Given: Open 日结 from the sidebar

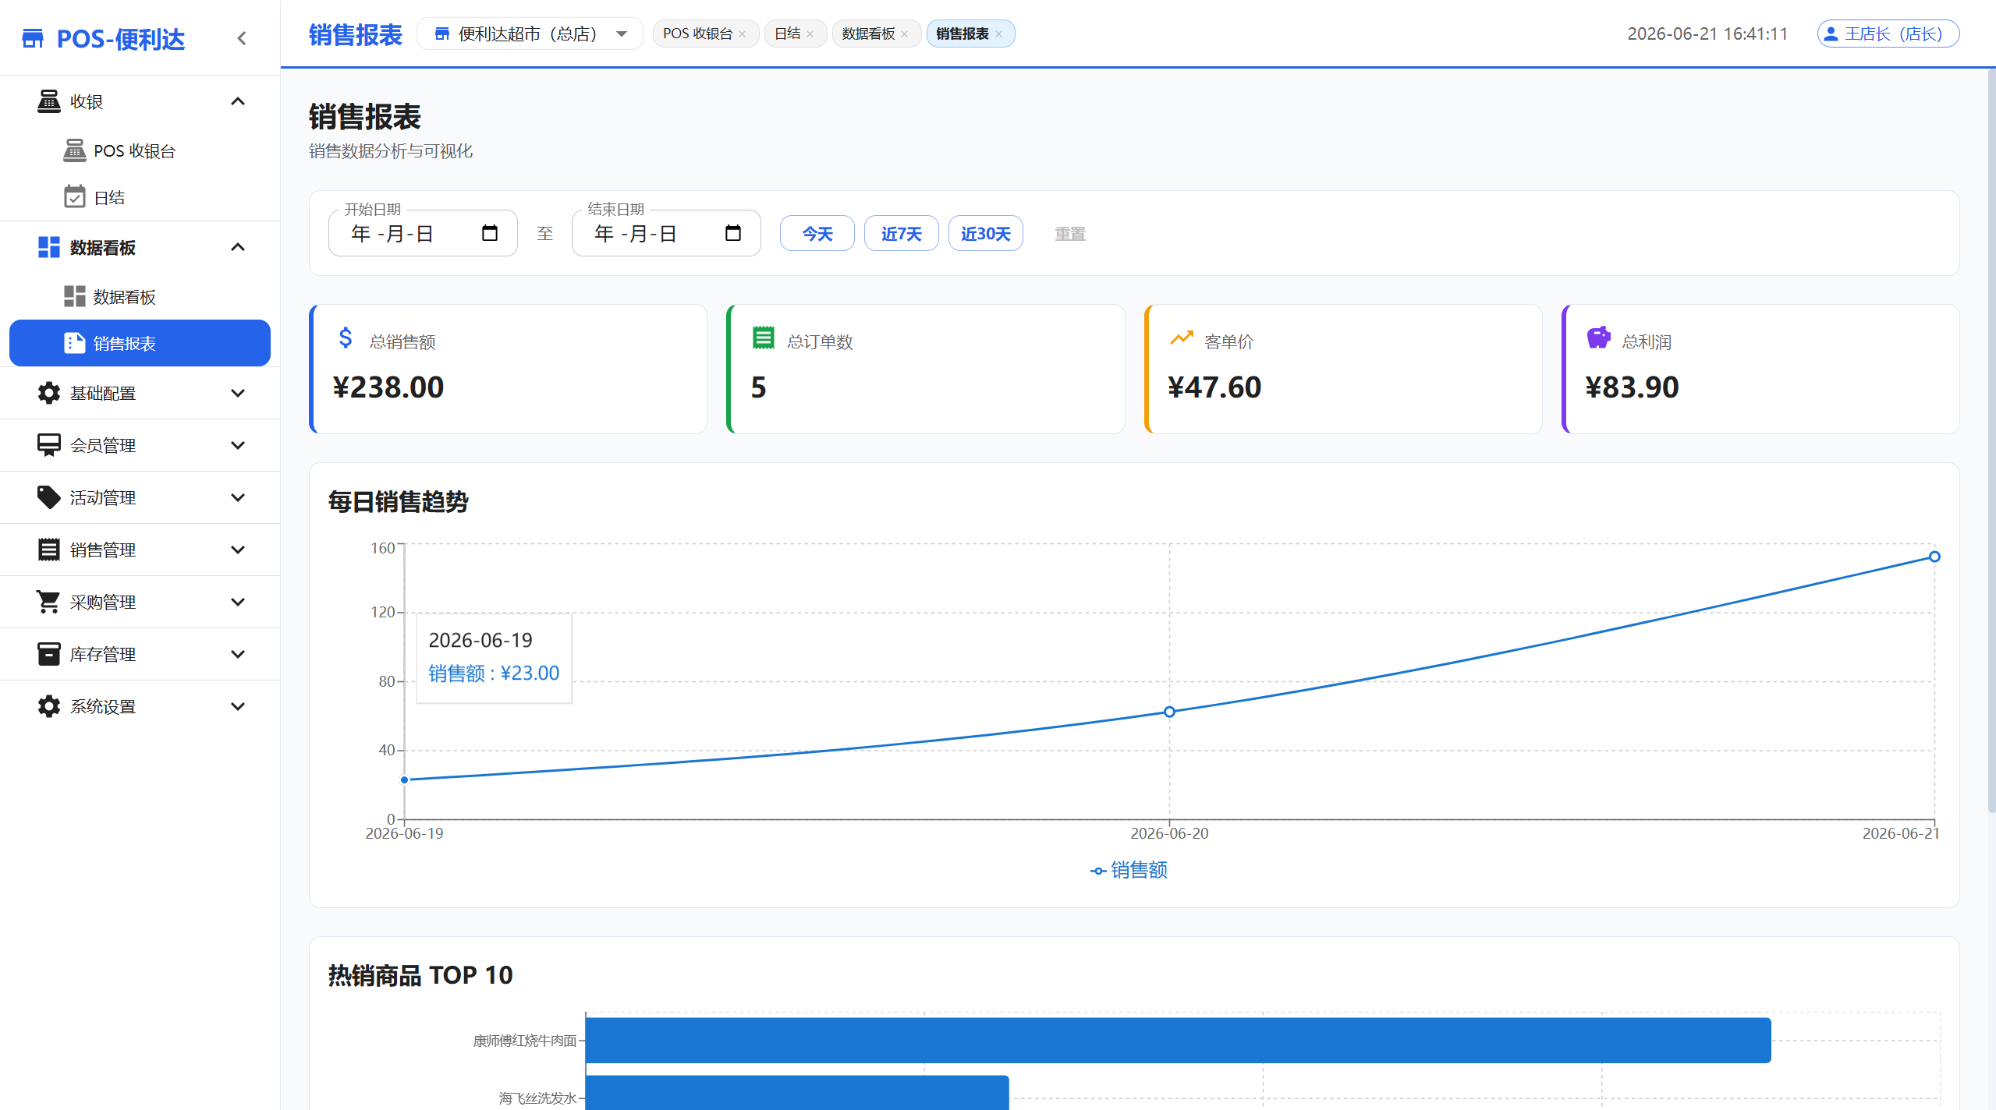Looking at the screenshot, I should tap(140, 197).
